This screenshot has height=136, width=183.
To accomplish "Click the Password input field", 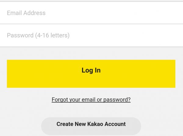I will click(x=91, y=35).
